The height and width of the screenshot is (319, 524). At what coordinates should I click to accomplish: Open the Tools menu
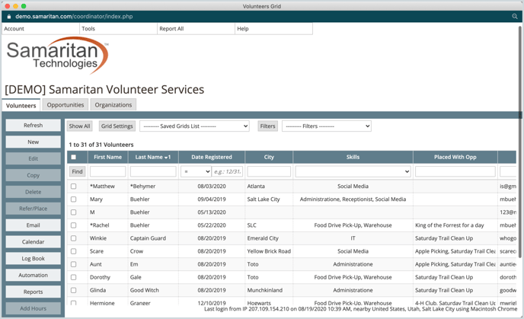pos(88,29)
